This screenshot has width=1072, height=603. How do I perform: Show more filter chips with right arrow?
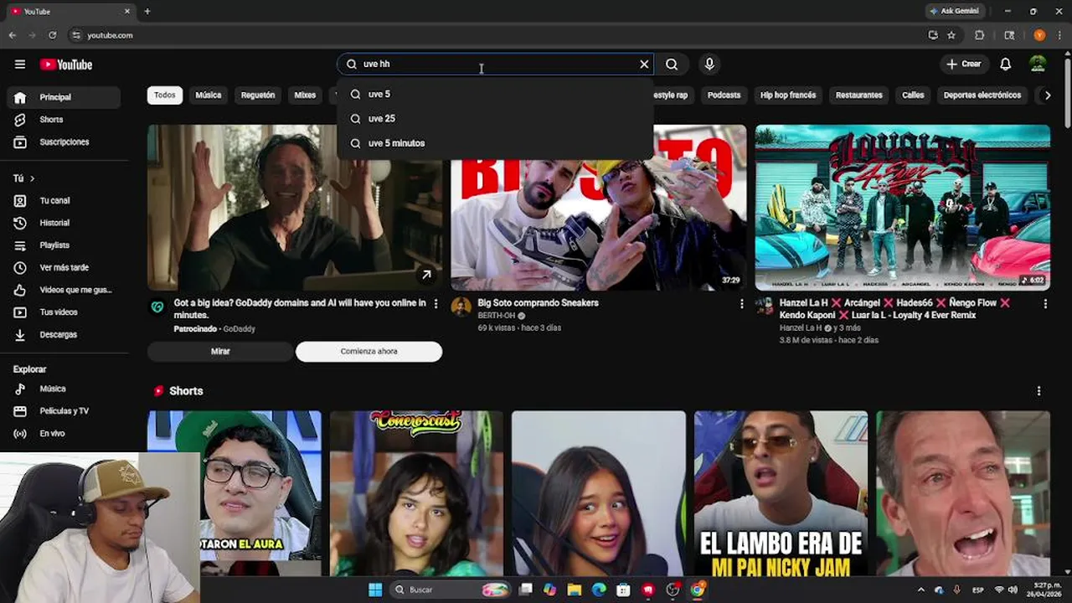1047,95
